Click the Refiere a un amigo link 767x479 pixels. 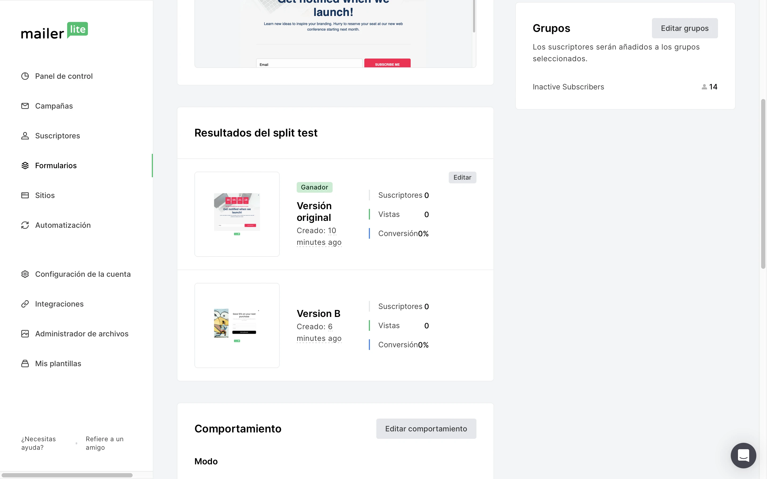[x=104, y=443]
